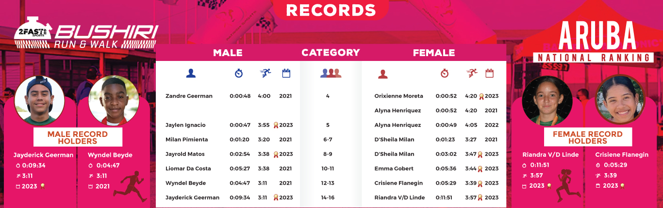Click the red running pace icon
663x208 pixels.
point(471,73)
